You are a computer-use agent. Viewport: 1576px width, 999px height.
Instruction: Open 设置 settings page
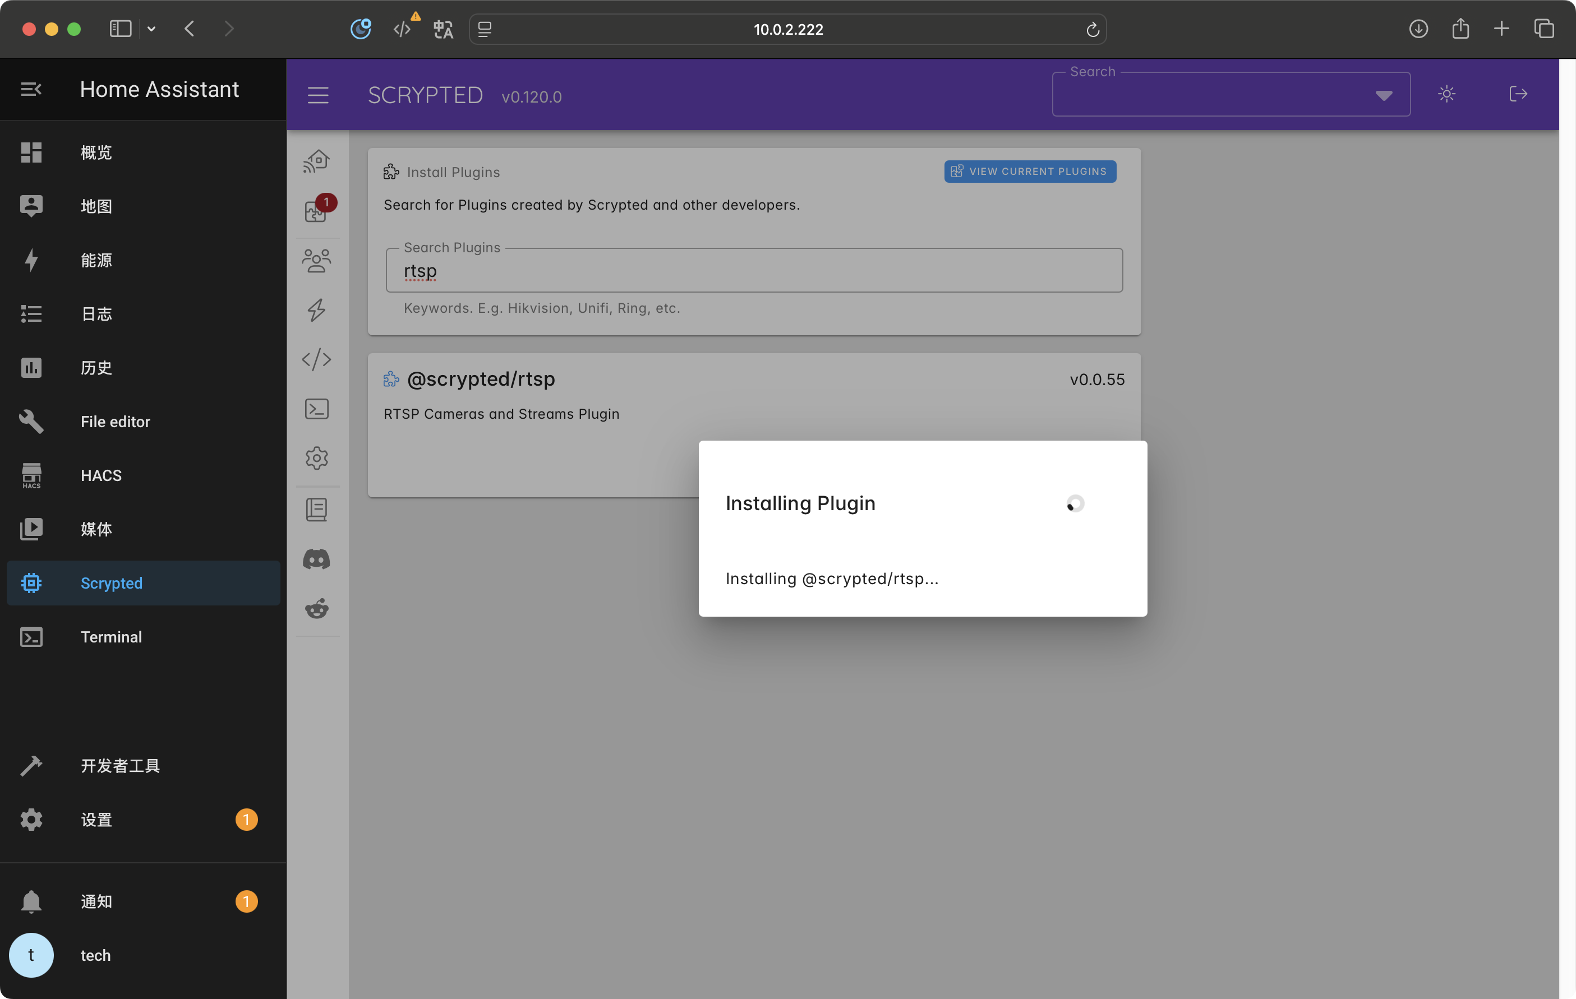(x=144, y=819)
